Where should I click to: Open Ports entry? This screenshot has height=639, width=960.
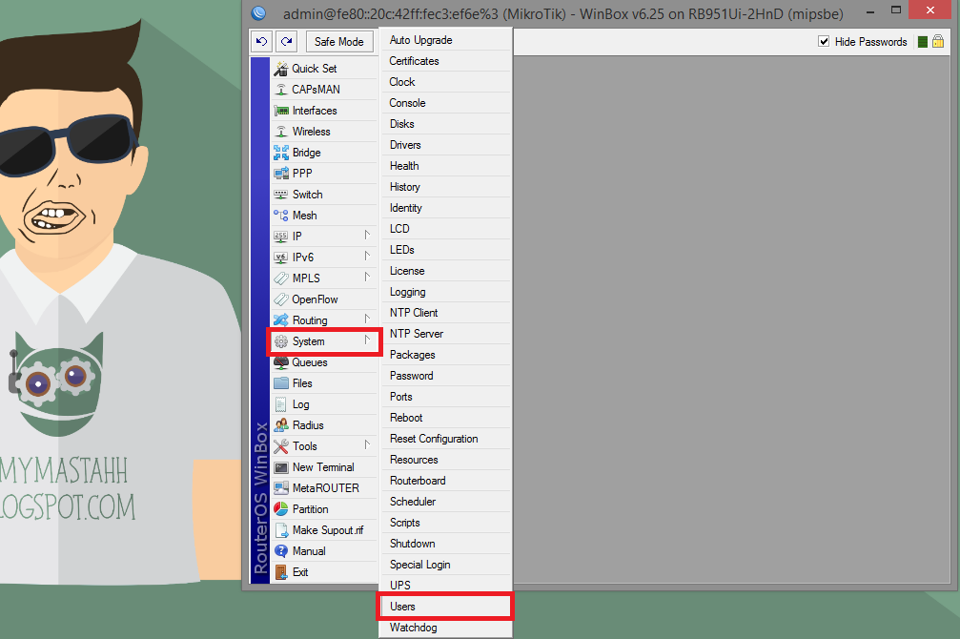click(x=446, y=397)
